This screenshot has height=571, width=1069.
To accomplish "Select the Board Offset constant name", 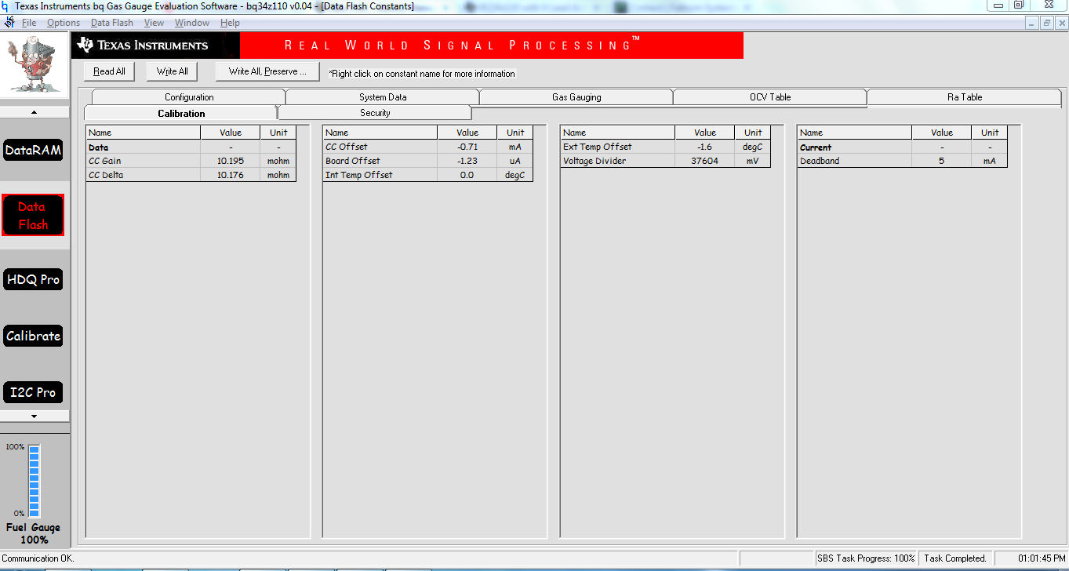I will (380, 161).
